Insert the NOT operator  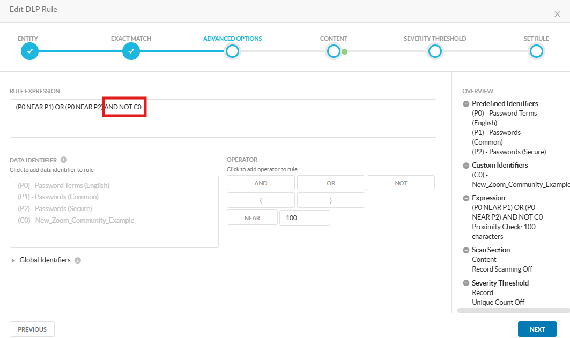(x=401, y=183)
